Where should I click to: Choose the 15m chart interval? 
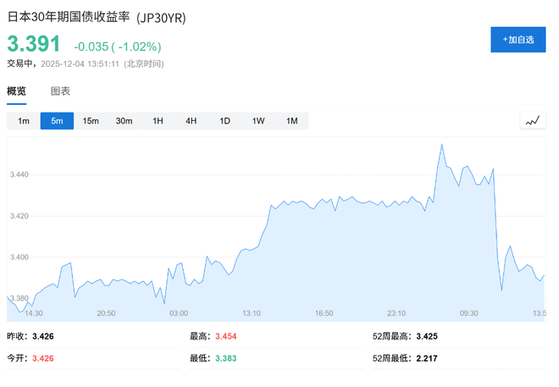91,121
